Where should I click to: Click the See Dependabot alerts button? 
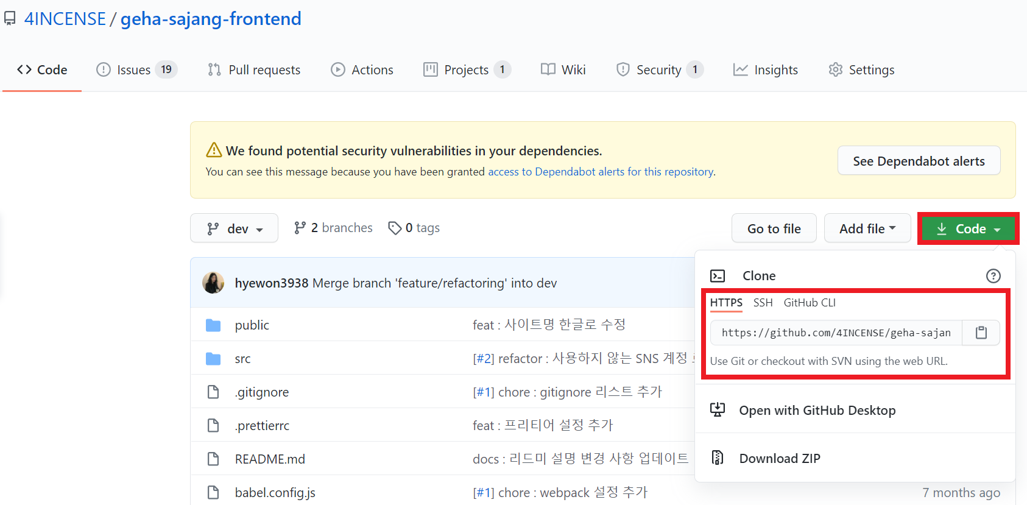pyautogui.click(x=919, y=161)
